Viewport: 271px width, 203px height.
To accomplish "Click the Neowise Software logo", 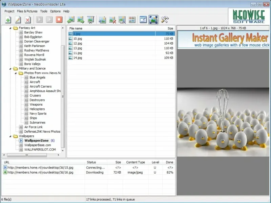I will coord(249,17).
